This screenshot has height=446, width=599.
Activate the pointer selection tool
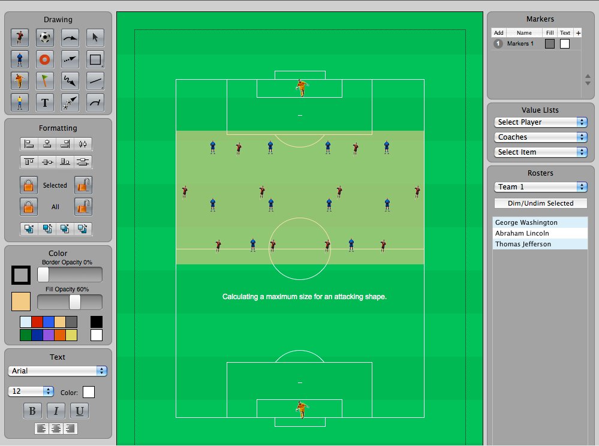(95, 37)
